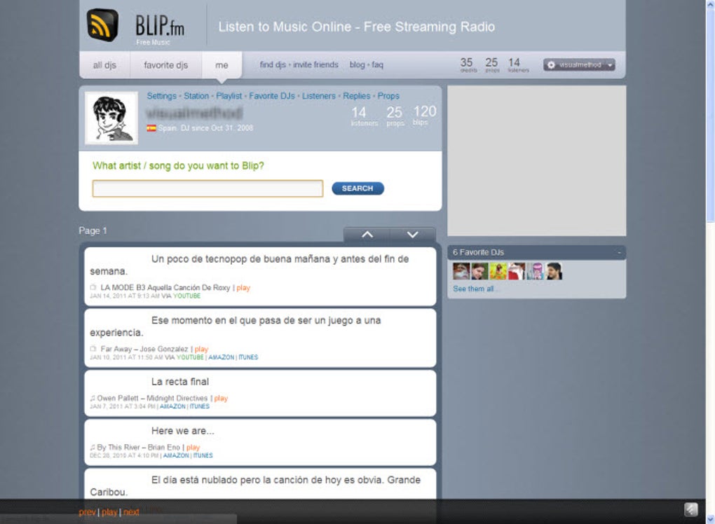Collapse the 6 Favorite DJs panel
The image size is (715, 524).
click(620, 251)
